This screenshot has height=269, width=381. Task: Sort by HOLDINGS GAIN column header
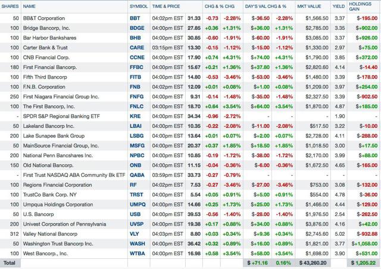tap(360, 7)
